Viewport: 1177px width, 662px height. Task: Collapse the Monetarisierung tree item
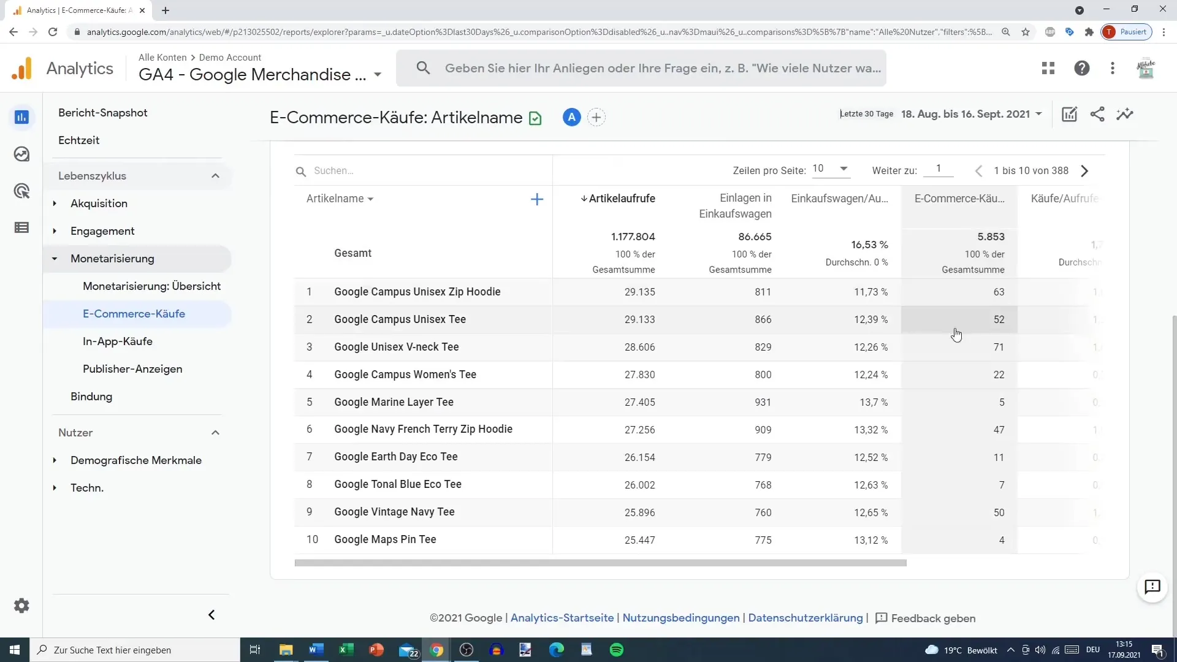click(x=55, y=259)
